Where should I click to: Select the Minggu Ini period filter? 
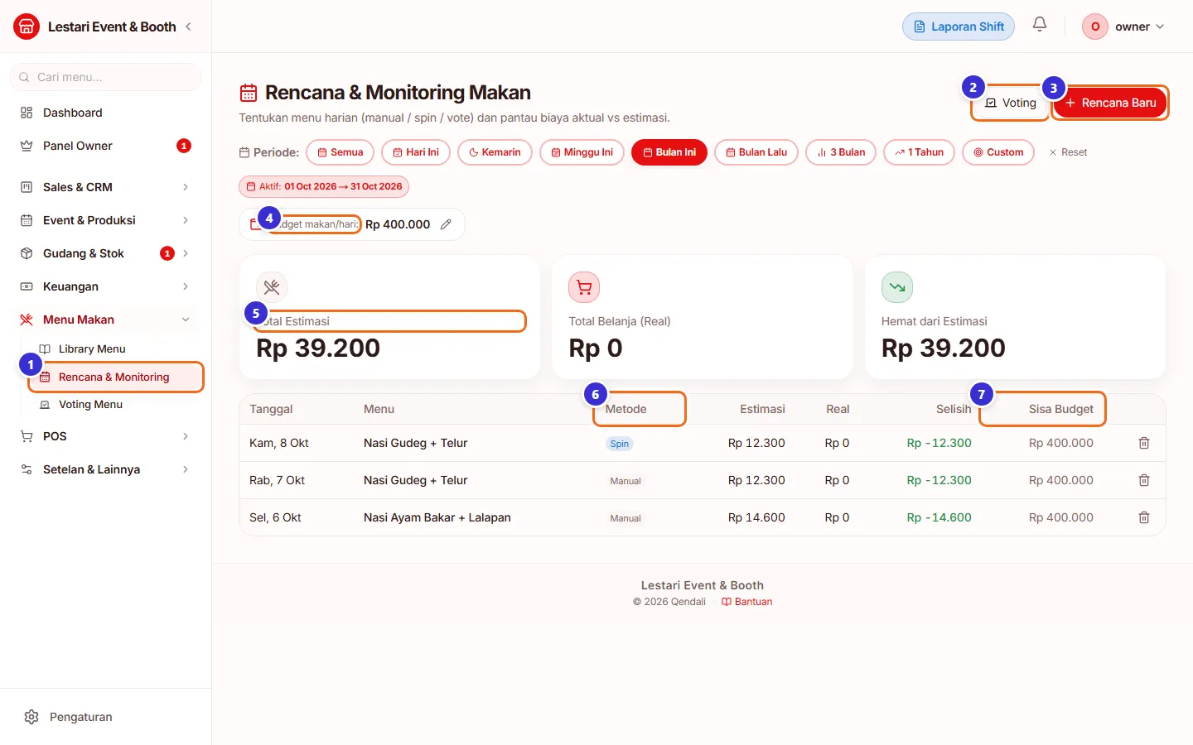(582, 152)
